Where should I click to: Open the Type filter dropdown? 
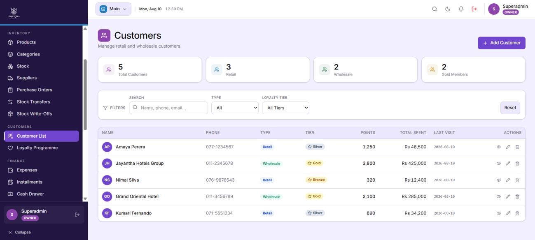click(x=235, y=108)
